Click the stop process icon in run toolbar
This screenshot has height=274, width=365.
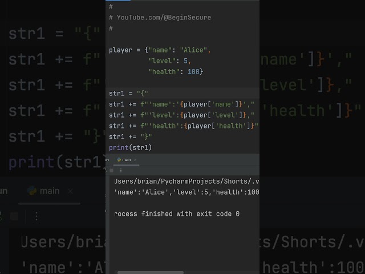(x=112, y=171)
